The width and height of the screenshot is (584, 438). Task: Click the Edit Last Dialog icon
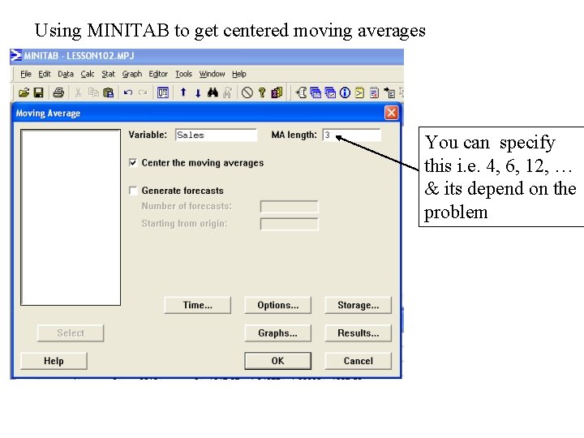163,92
